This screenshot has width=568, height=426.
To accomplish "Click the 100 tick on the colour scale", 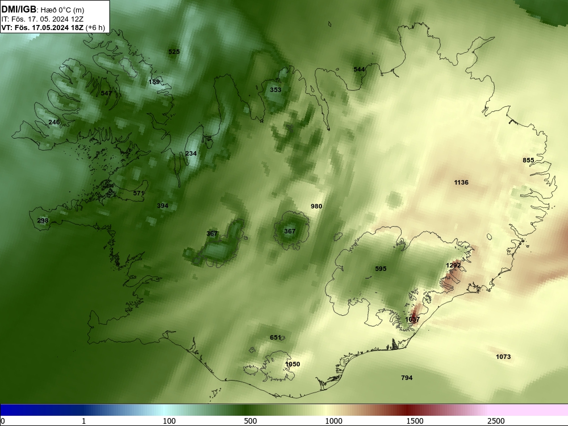I will (169, 421).
